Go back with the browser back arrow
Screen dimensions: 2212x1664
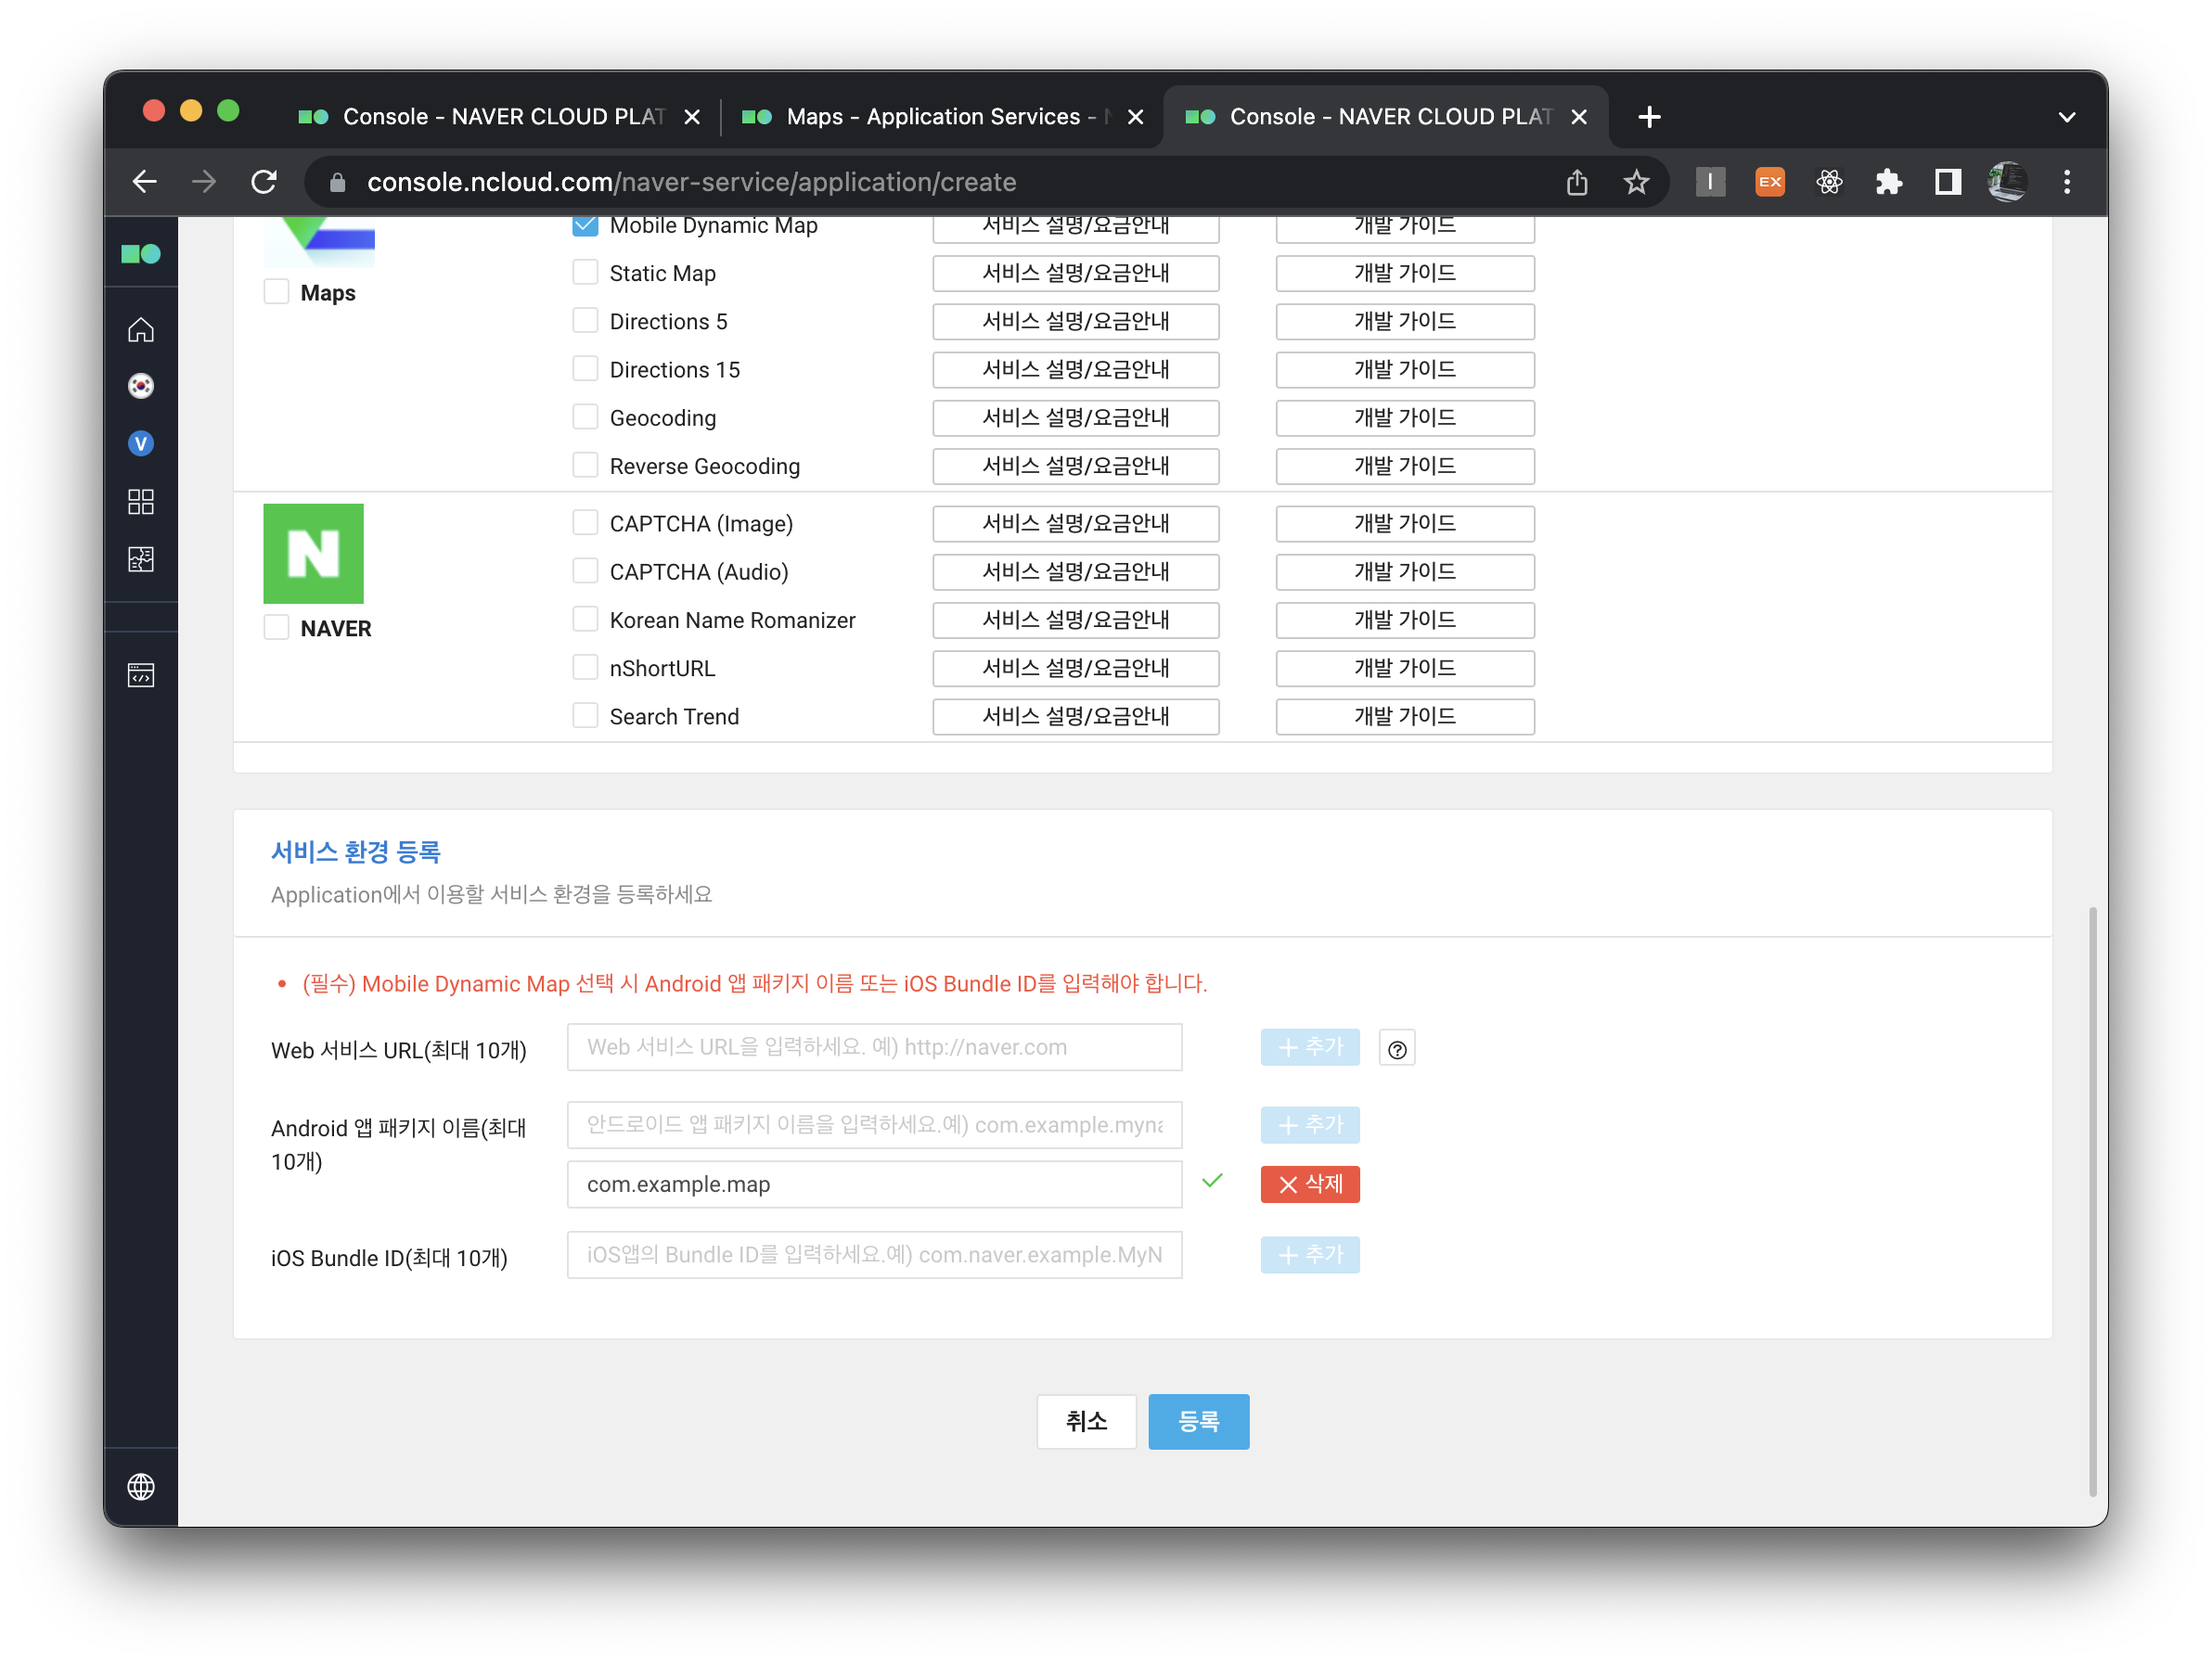tap(145, 182)
